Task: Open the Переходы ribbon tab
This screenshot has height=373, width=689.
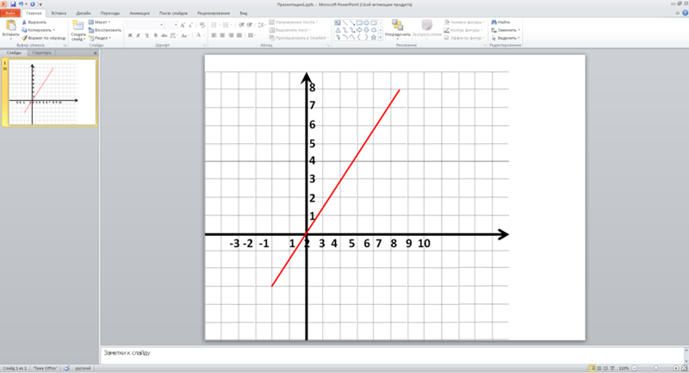Action: pyautogui.click(x=110, y=13)
